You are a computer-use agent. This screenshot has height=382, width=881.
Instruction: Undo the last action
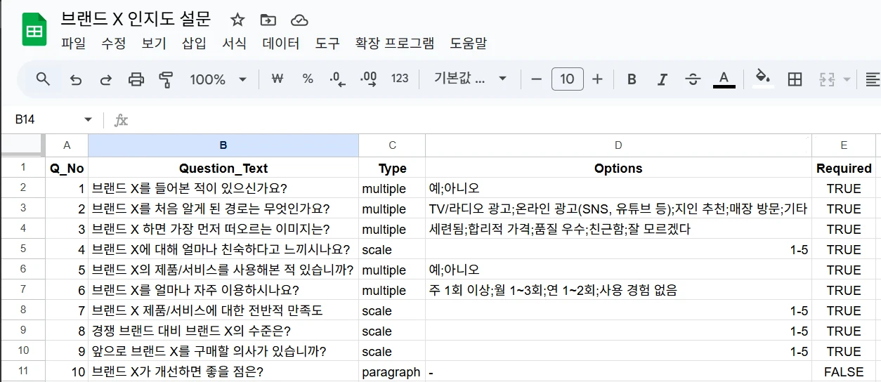tap(76, 79)
